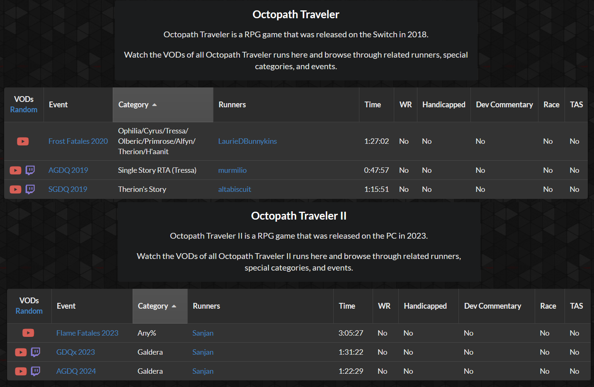Open the SGDQ 2019 event link
The width and height of the screenshot is (594, 387).
tap(68, 189)
